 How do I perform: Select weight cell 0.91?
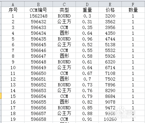87,119
